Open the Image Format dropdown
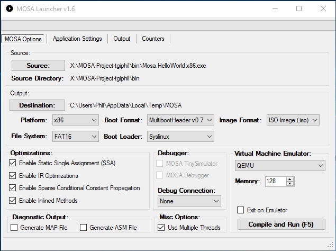Screen dimensions: 336x251 pos(293,120)
